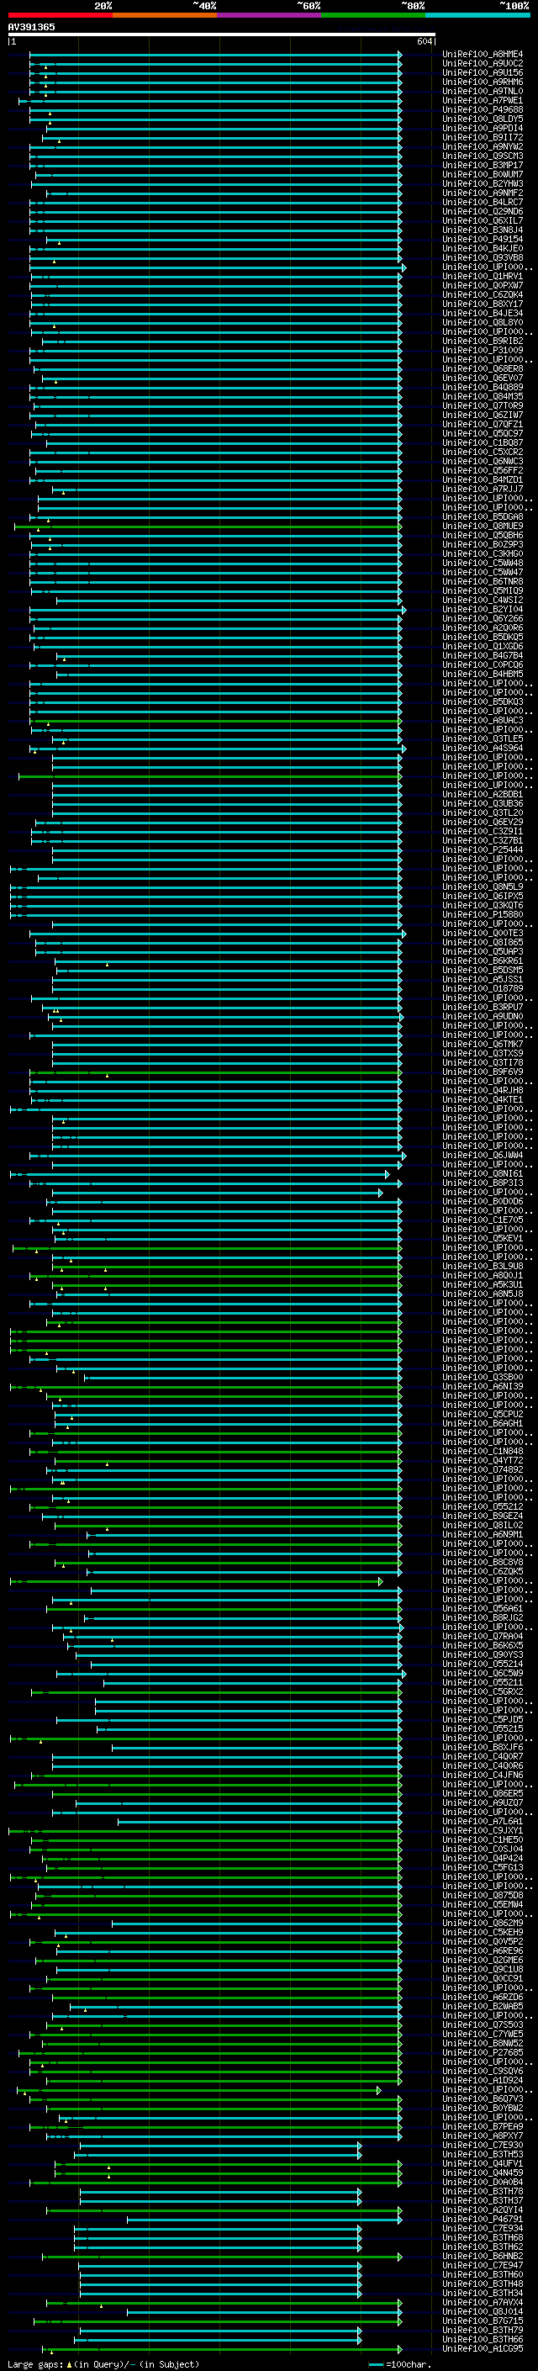538x2371 pixels.
Task: Select hit UniRef100_B3MP17
Action: tap(483, 165)
